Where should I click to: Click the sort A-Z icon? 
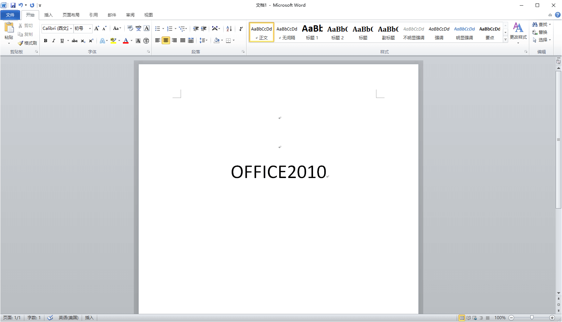click(x=229, y=29)
